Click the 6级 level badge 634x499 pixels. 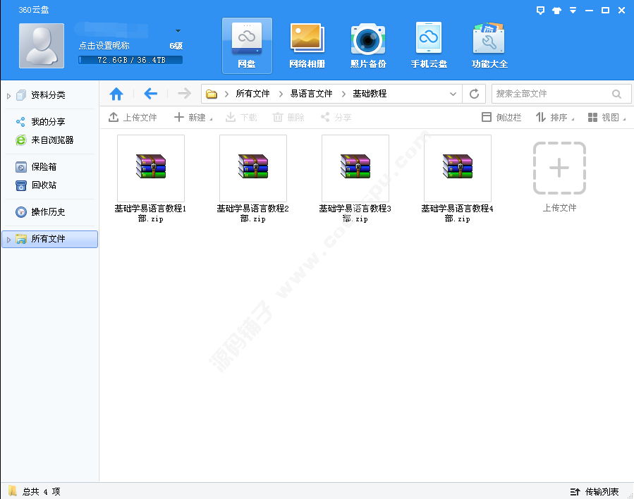click(176, 46)
